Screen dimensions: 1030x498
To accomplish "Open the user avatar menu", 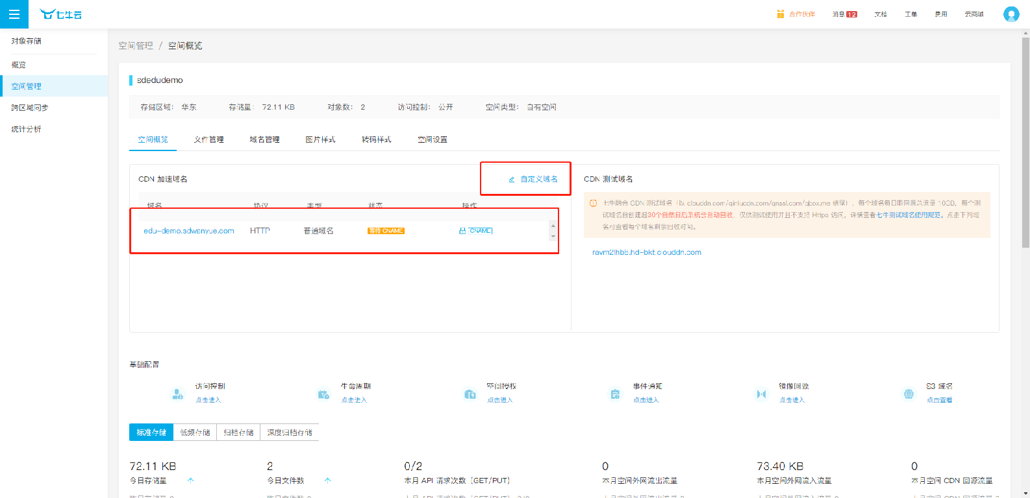I will pyautogui.click(x=1011, y=14).
